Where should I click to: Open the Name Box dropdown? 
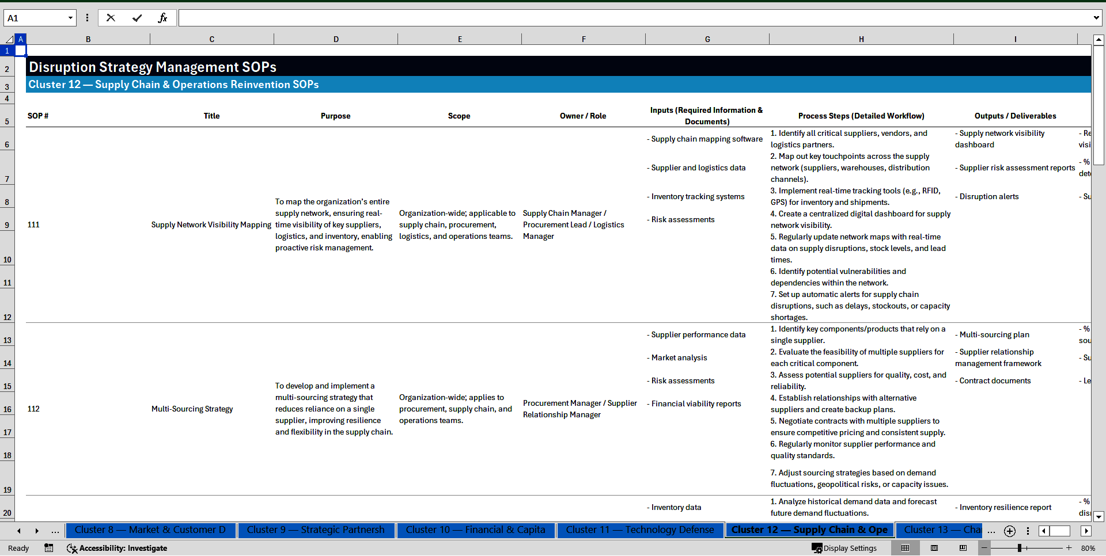[x=71, y=18]
